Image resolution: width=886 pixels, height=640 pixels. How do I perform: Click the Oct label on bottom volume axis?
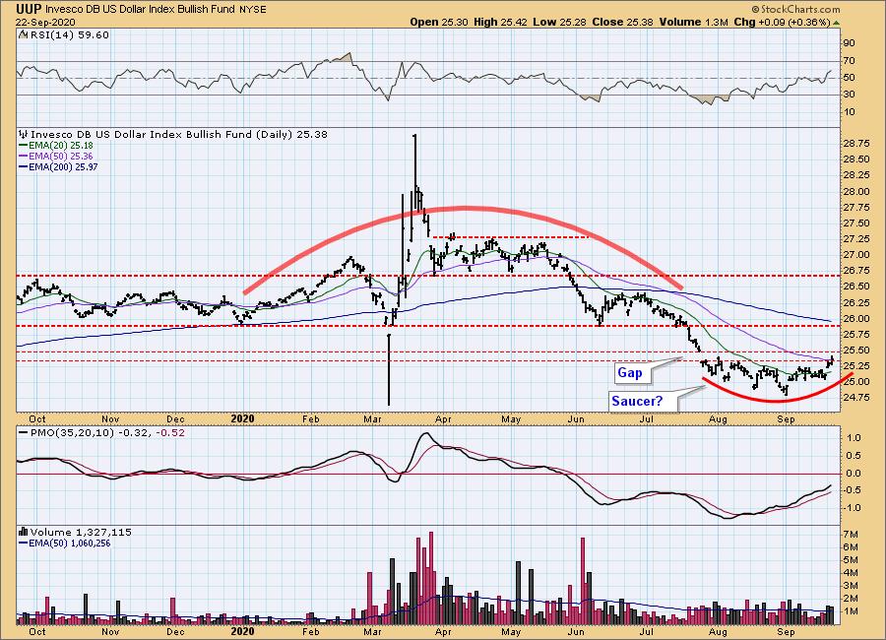(x=37, y=631)
